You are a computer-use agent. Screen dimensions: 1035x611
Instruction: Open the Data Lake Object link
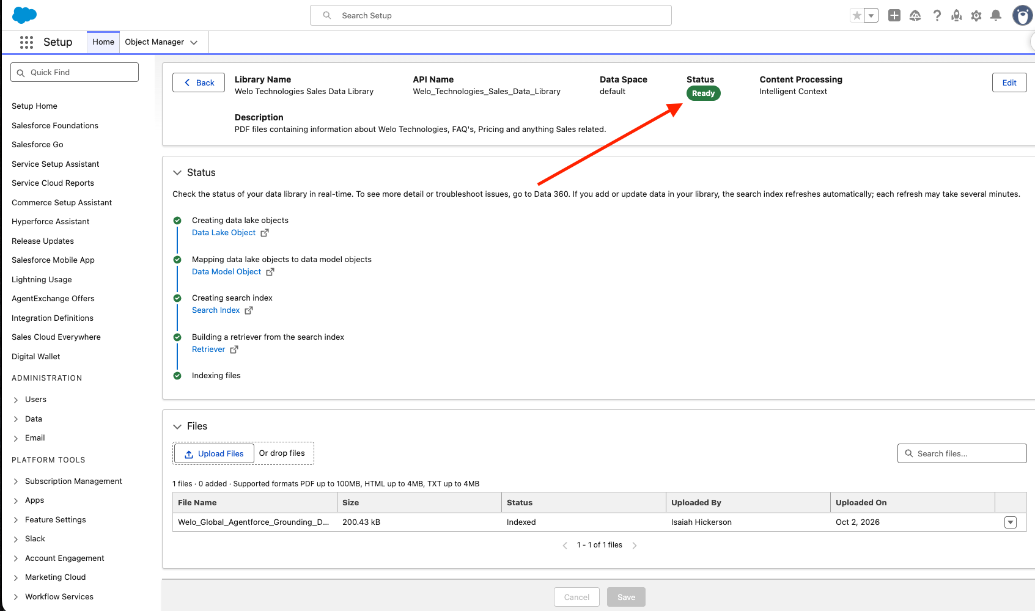coord(224,233)
